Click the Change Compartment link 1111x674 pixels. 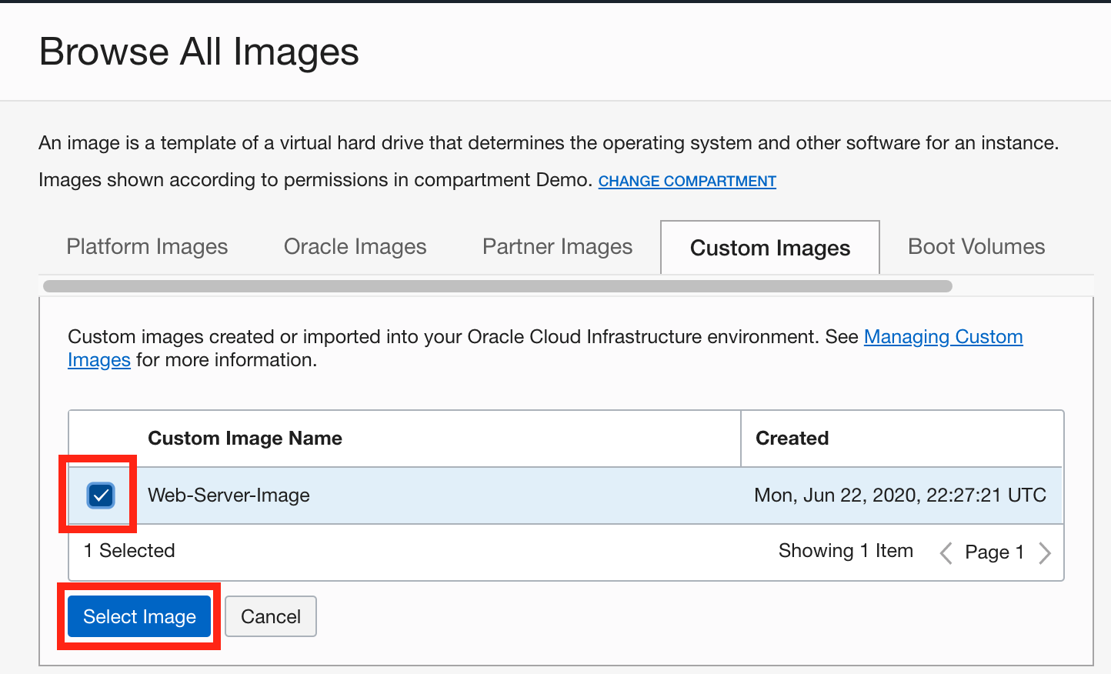click(687, 182)
